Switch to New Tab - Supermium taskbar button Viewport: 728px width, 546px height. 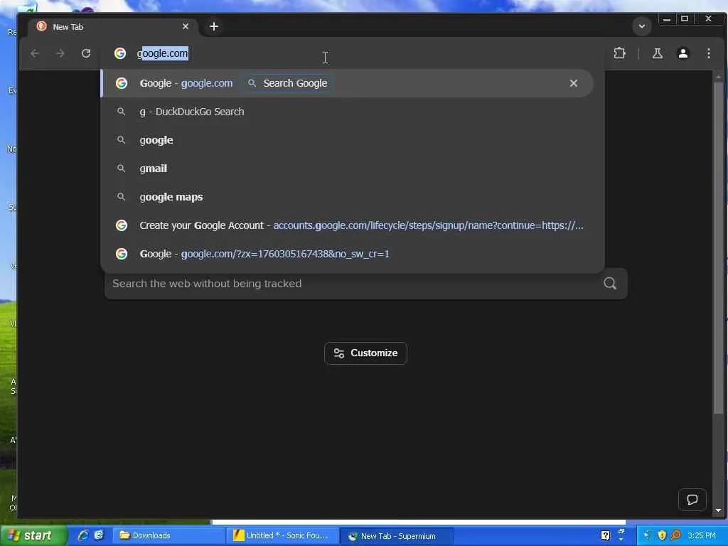tap(396, 536)
